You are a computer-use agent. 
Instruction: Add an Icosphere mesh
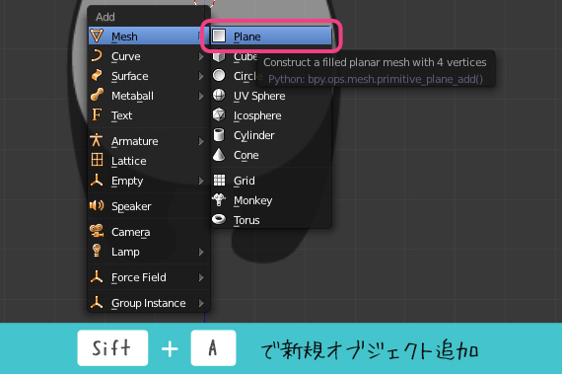click(x=271, y=115)
